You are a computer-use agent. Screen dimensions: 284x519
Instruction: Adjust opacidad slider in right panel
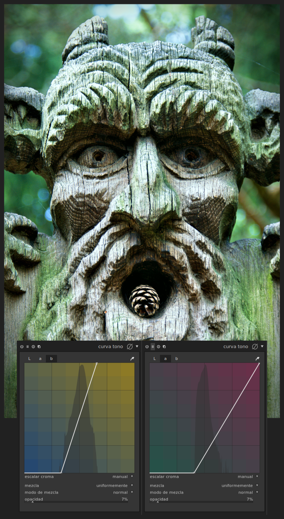point(201,500)
